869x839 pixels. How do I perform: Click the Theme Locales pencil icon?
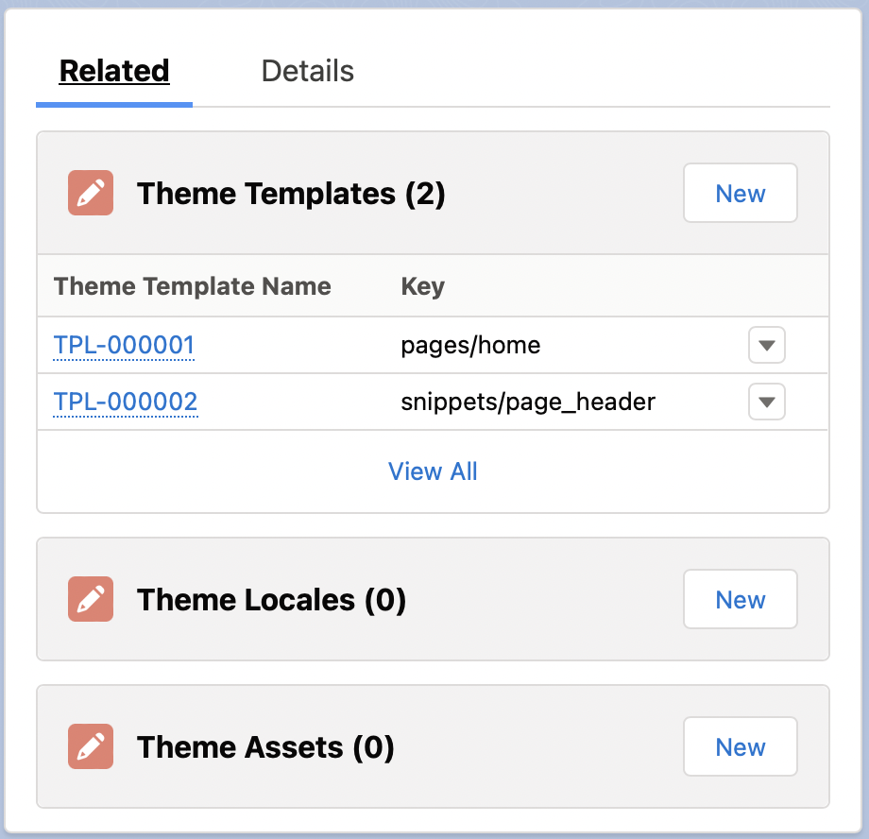(91, 599)
